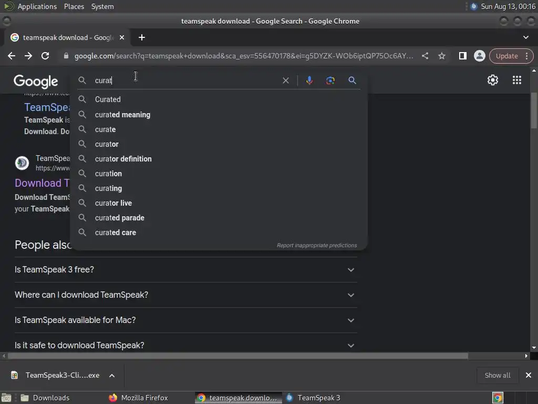538x404 pixels.
Task: Open the tab search dropdown arrow
Action: (x=525, y=37)
